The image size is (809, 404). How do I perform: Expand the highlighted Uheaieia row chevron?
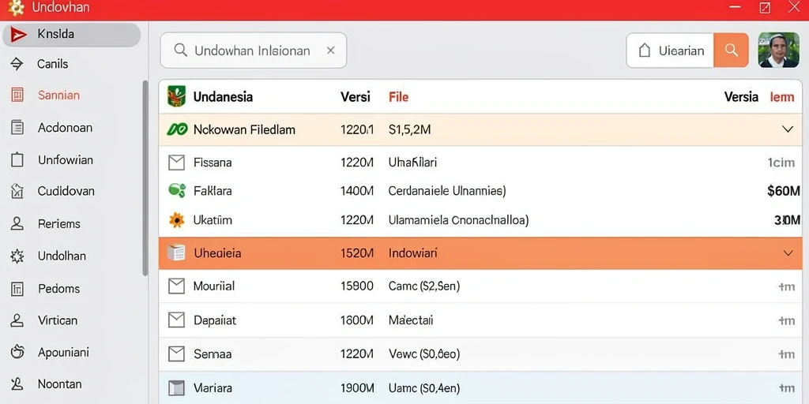tap(788, 253)
